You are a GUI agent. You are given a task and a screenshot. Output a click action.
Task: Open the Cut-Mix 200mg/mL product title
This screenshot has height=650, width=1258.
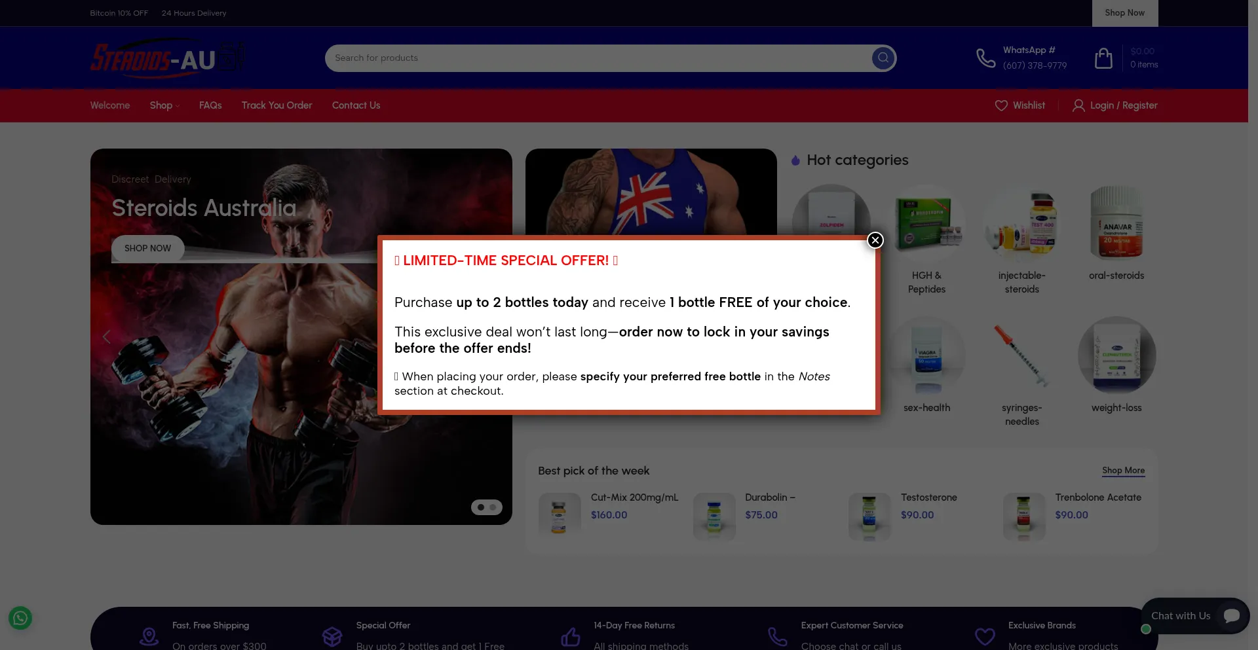point(634,497)
